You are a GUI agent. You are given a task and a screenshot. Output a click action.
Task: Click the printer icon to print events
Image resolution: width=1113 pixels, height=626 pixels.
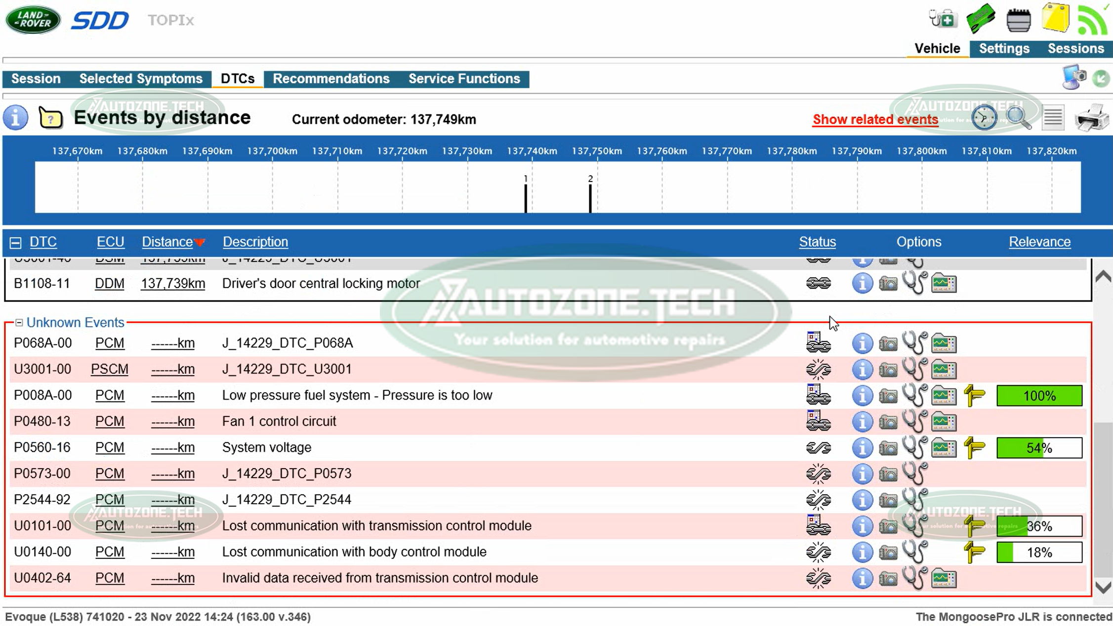[1093, 118]
